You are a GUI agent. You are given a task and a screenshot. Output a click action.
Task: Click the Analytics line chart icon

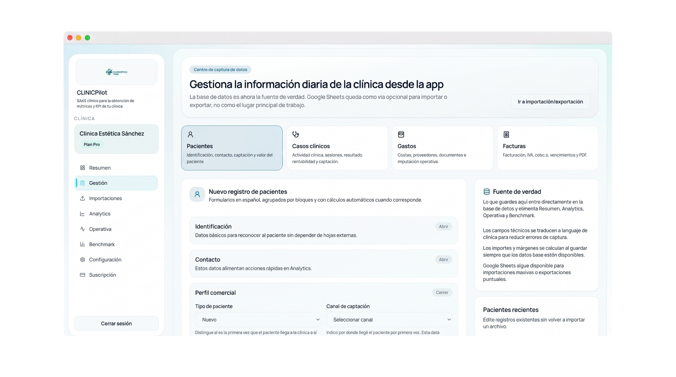[x=83, y=214]
